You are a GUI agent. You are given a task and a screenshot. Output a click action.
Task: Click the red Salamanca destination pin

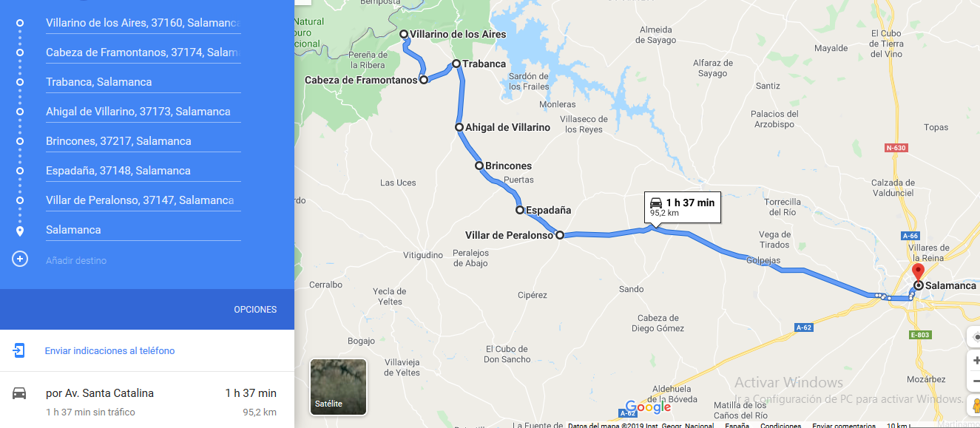pos(918,272)
